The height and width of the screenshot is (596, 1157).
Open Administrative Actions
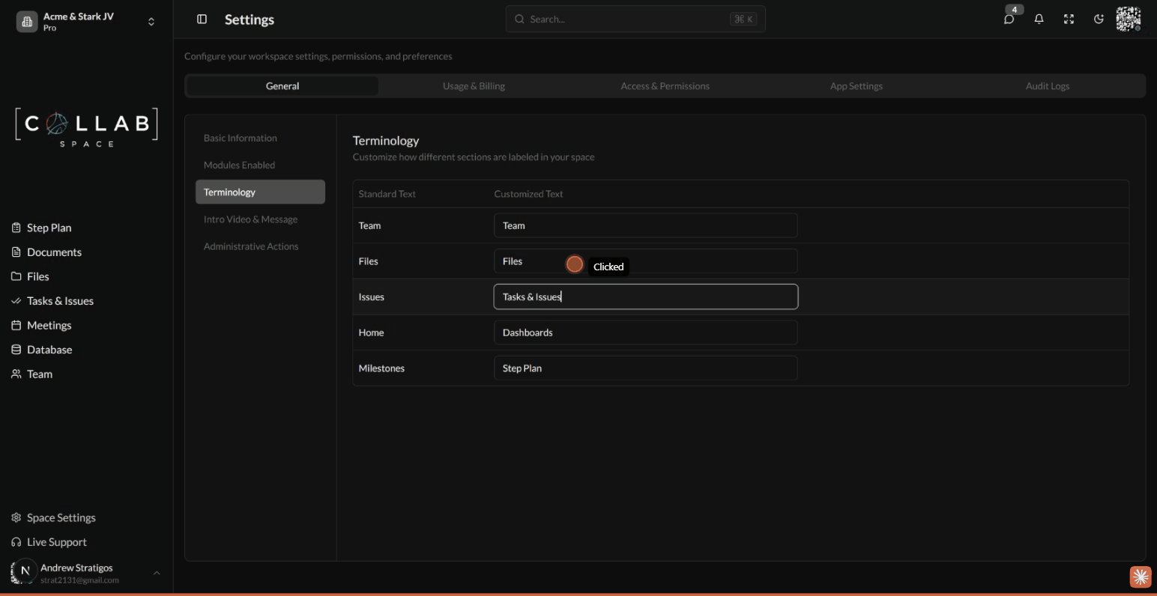[x=251, y=246]
